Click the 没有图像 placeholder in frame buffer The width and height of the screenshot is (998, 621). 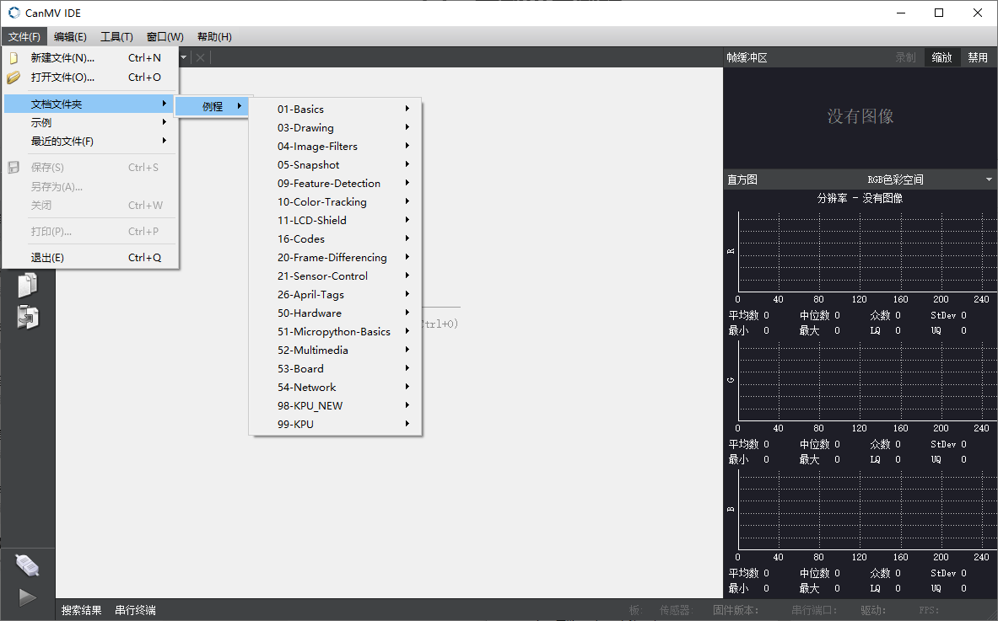[860, 116]
